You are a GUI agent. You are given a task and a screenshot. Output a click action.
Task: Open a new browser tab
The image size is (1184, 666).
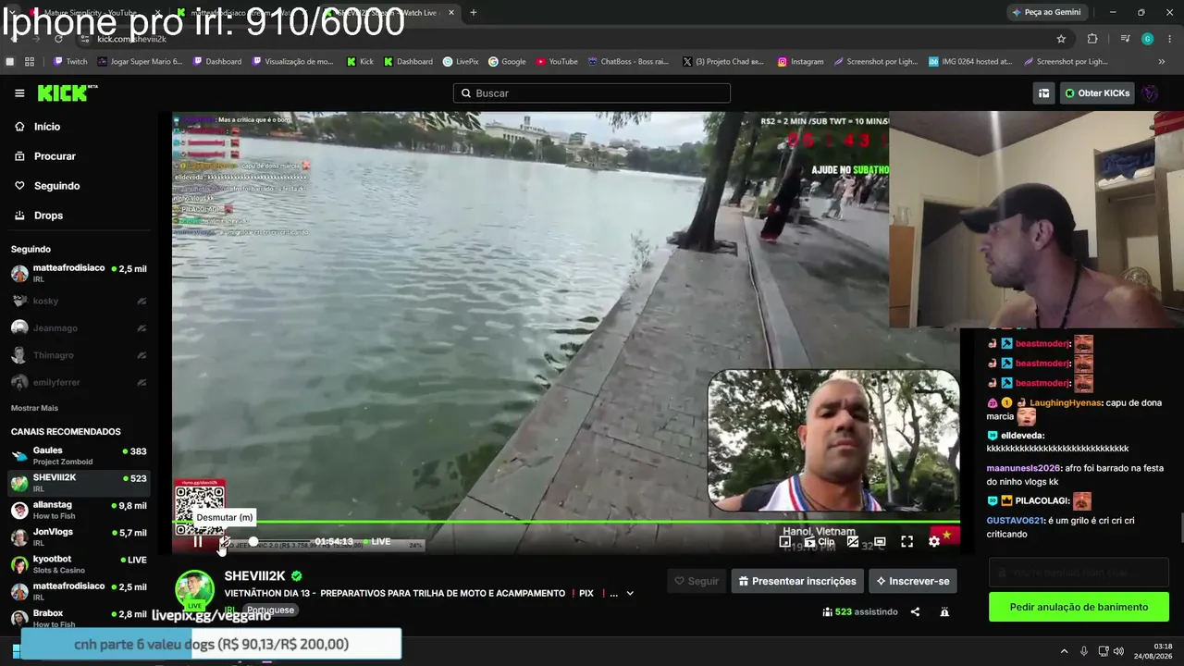click(x=474, y=12)
